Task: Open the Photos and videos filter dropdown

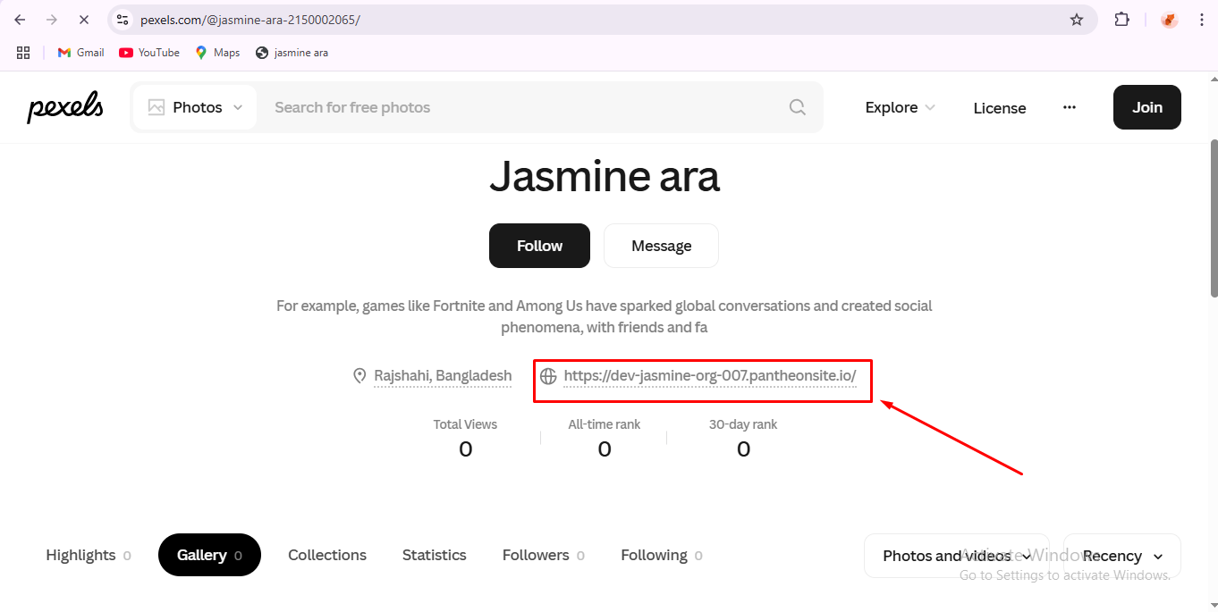Action: pos(956,556)
